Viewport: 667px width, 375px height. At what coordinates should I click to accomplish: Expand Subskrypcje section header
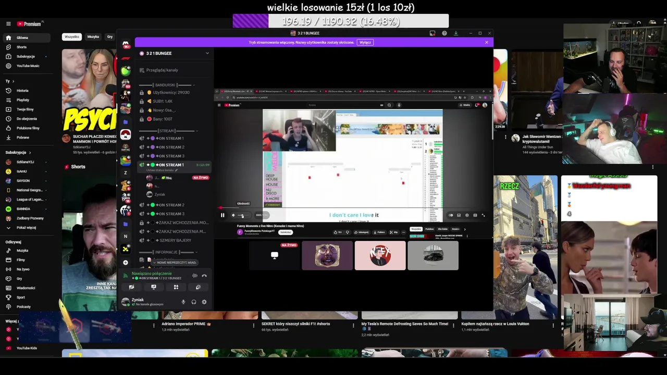(x=18, y=153)
